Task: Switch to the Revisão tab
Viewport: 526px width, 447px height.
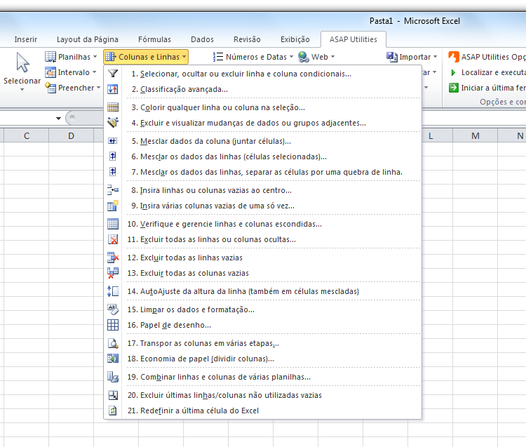Action: [x=248, y=39]
